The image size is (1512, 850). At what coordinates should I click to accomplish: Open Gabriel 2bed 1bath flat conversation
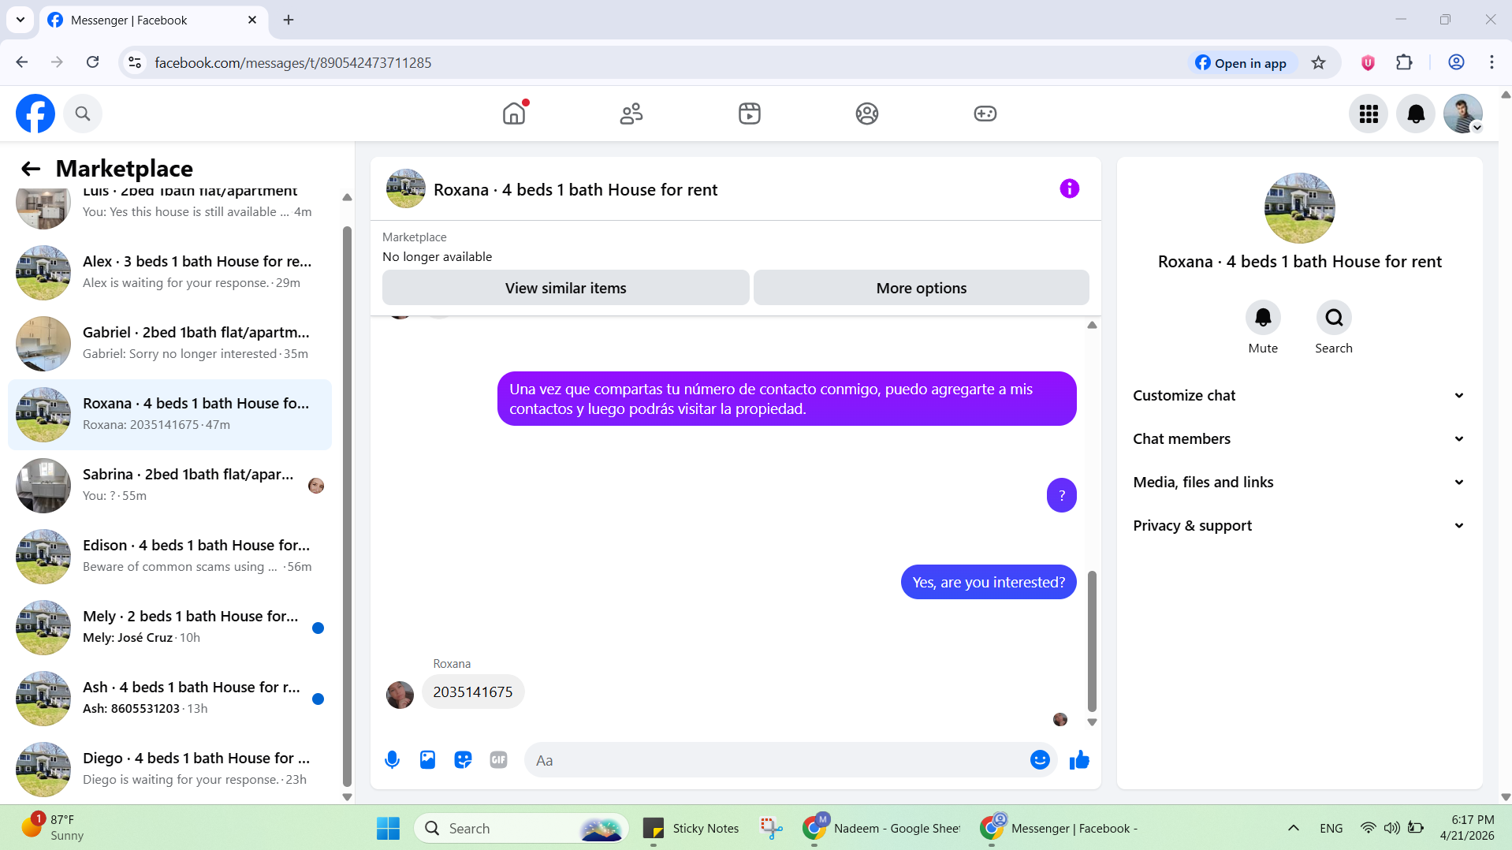(x=169, y=344)
